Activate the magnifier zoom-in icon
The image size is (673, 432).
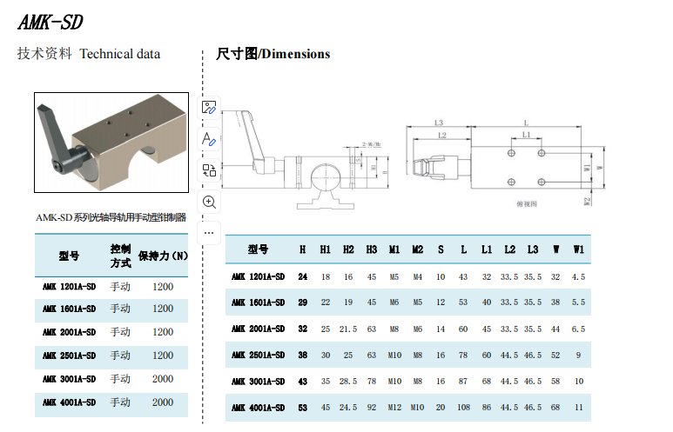coord(209,202)
